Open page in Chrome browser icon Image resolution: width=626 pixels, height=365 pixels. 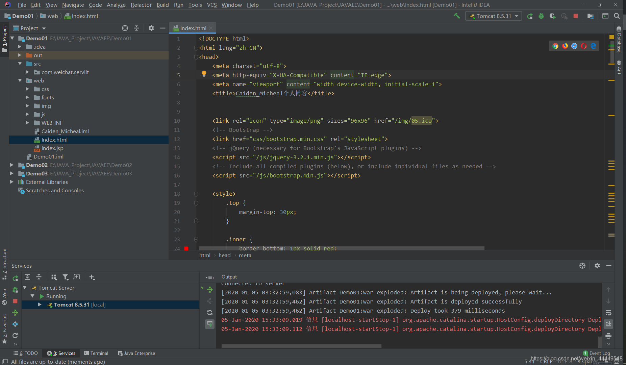(x=555, y=46)
